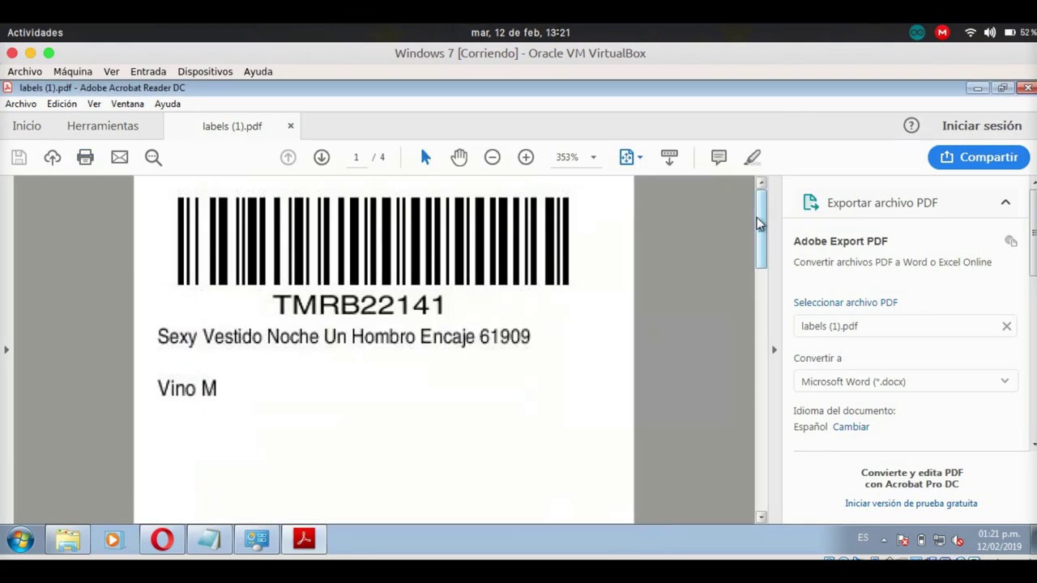Open the Acrobat Ayuda menu
Screen dimensions: 1037x583
coord(168,104)
